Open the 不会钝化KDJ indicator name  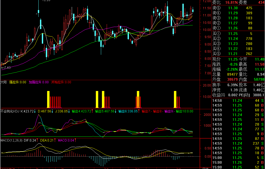[x=10, y=111]
